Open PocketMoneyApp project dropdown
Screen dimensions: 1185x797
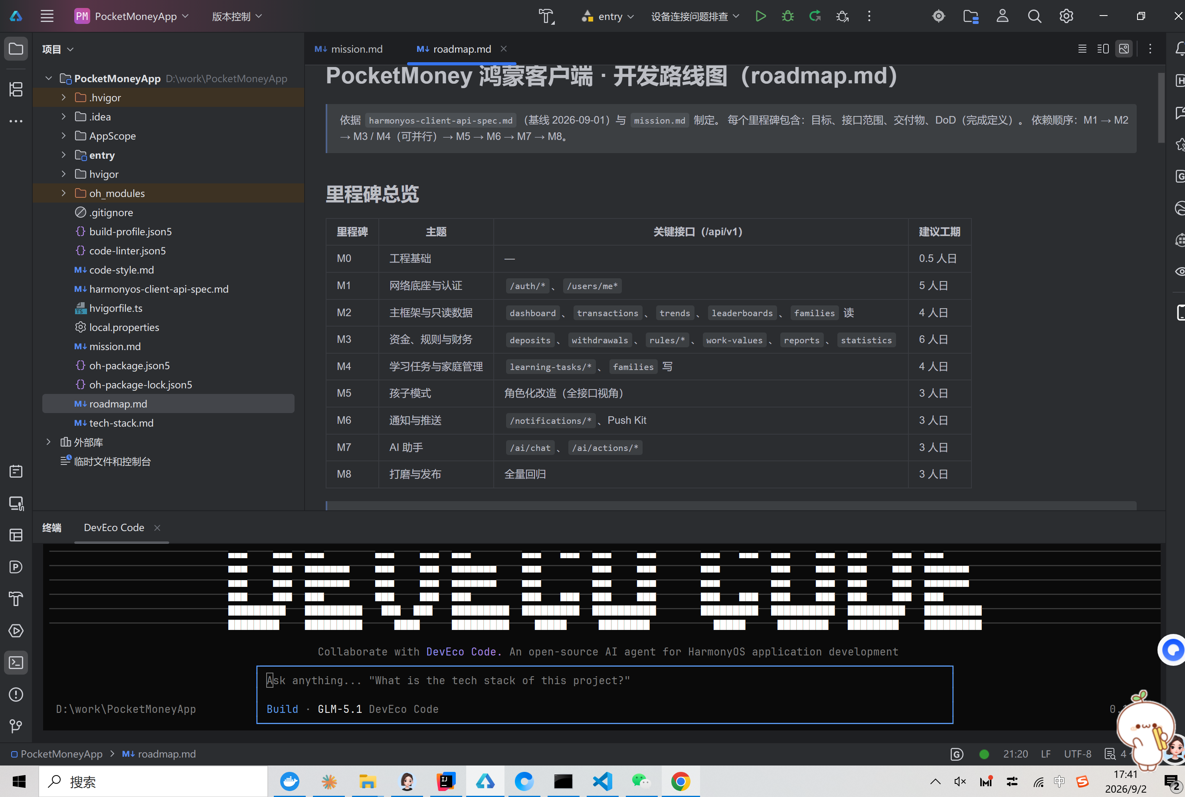pos(131,16)
